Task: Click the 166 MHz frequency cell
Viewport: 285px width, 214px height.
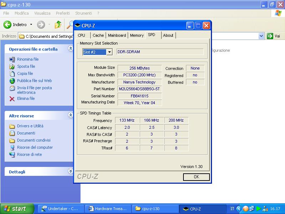Action: (x=151, y=120)
